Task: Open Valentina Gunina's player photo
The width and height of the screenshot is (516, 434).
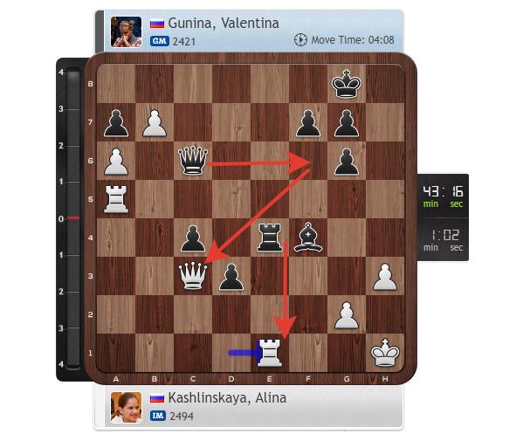Action: click(126, 32)
